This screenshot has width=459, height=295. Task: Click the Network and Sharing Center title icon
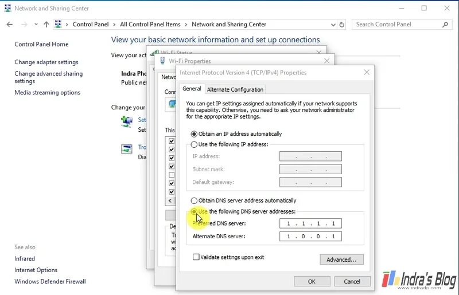(8, 8)
